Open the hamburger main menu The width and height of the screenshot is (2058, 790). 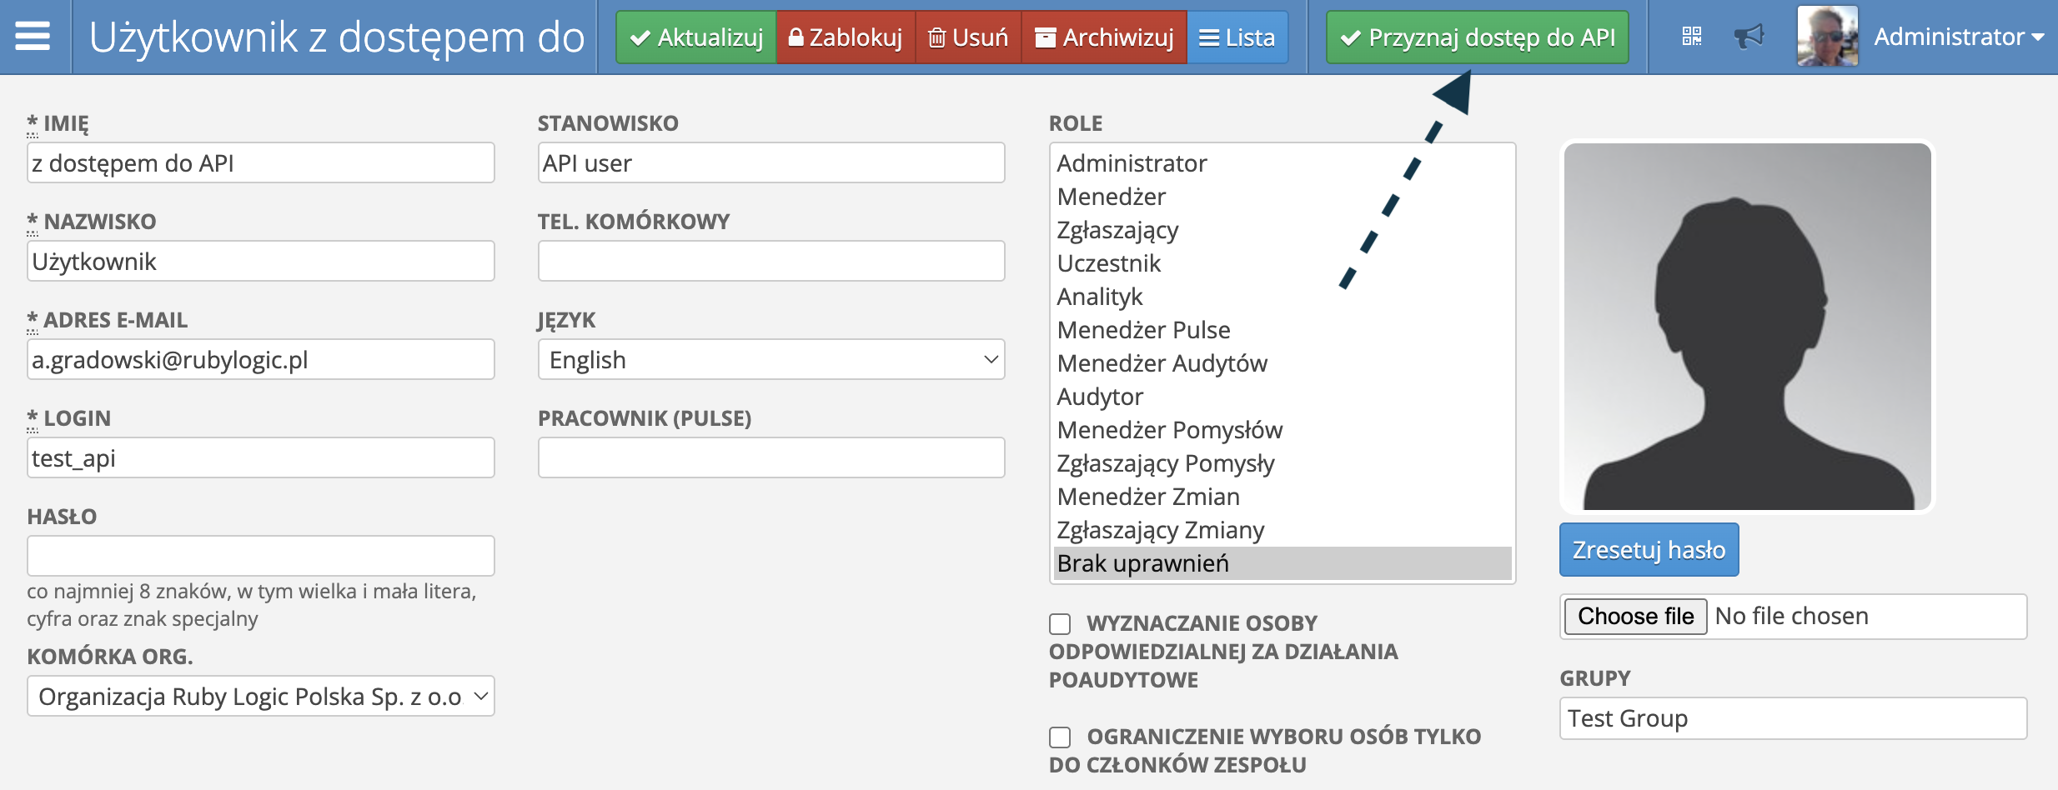(x=33, y=37)
